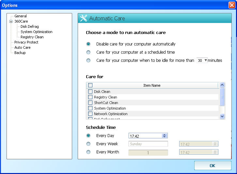Check the Disk Clean checkbox

90,92
